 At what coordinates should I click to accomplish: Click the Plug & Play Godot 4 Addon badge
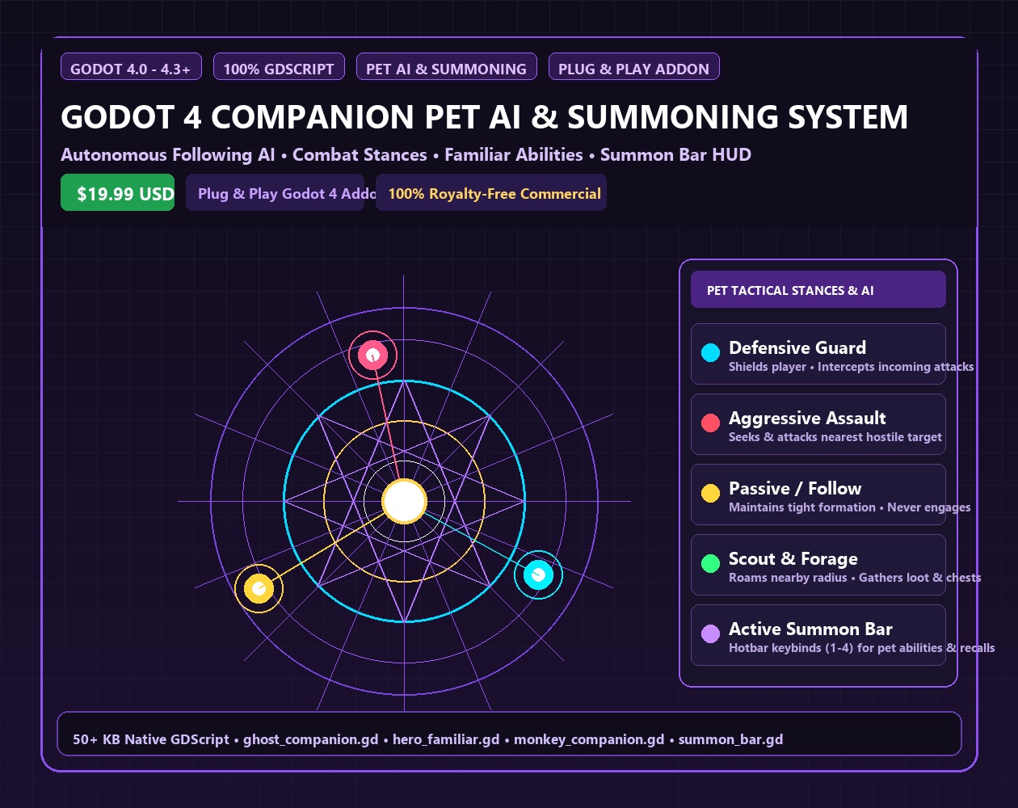[275, 192]
